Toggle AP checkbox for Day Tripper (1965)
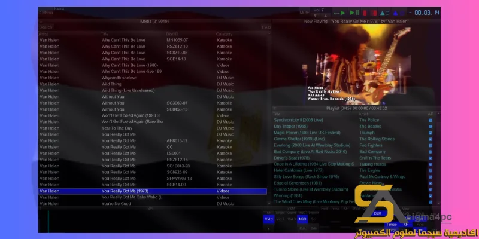This screenshot has height=239, width=479. click(431, 127)
